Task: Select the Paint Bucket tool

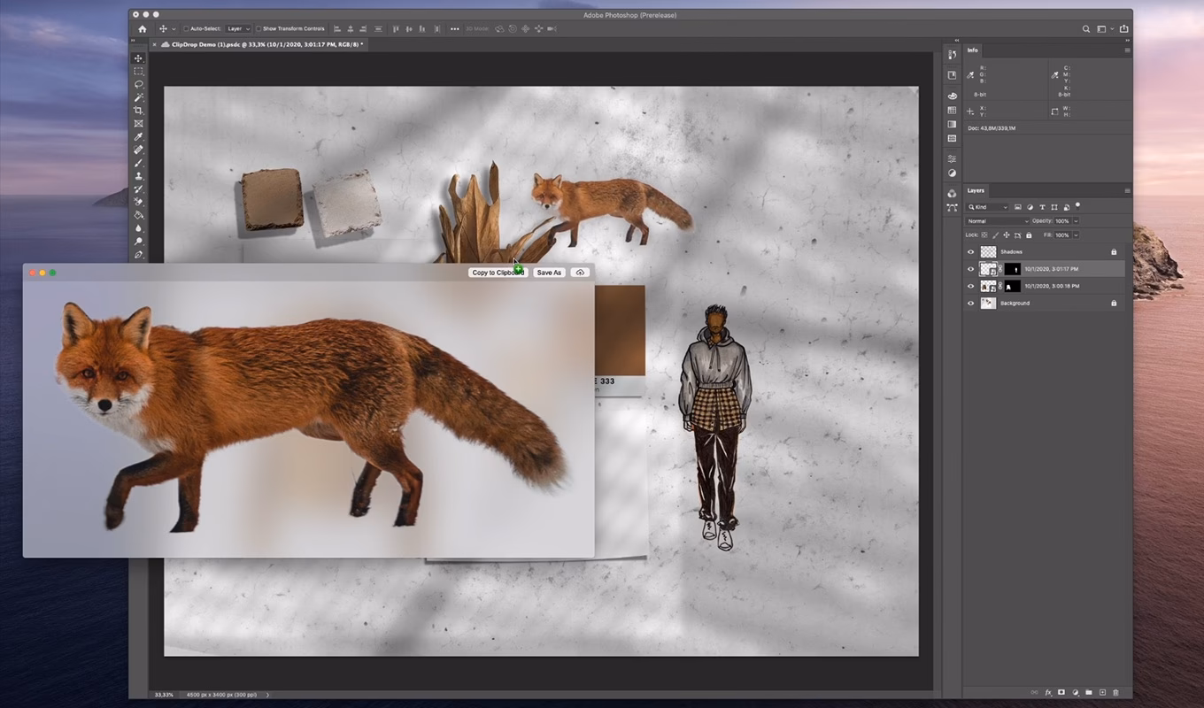Action: [x=139, y=215]
